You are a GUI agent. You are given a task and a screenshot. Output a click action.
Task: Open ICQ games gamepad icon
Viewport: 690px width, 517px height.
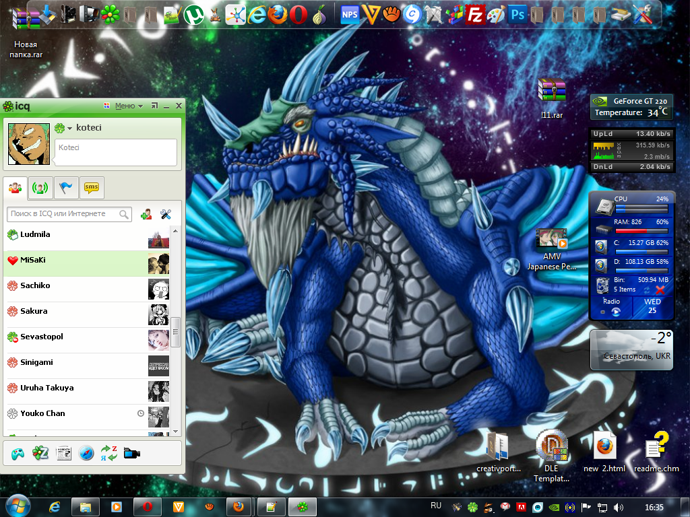click(x=18, y=453)
